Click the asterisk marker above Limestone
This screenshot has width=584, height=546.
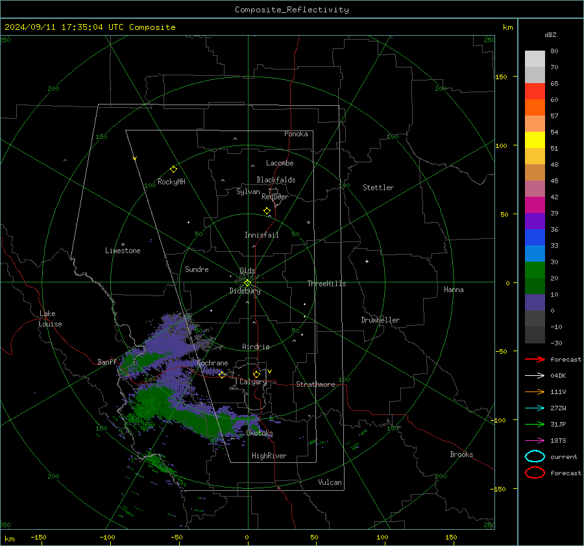123,245
